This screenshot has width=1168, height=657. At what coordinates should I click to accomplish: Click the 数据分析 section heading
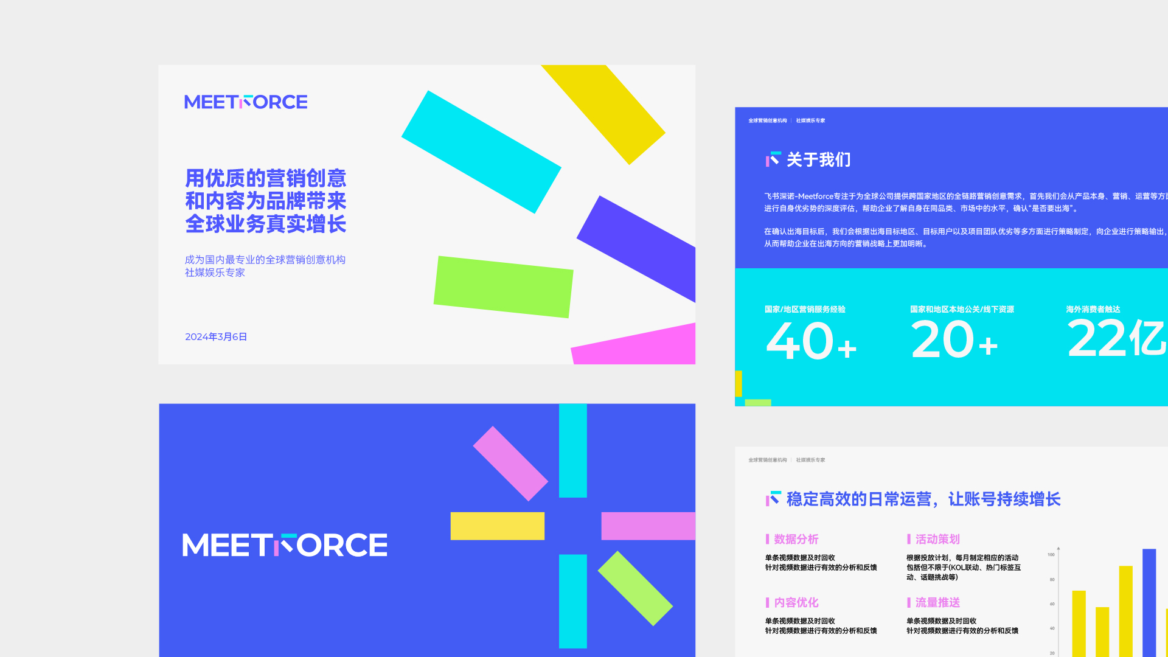[x=796, y=539]
